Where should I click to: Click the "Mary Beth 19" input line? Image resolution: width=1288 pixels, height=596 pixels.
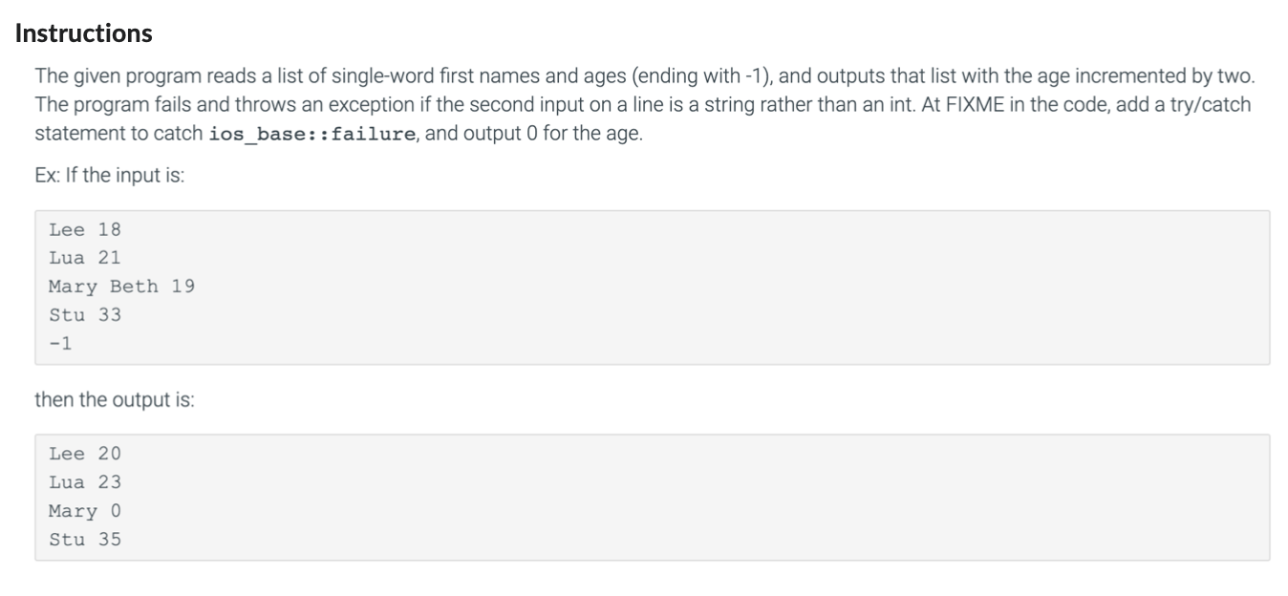pyautogui.click(x=122, y=287)
